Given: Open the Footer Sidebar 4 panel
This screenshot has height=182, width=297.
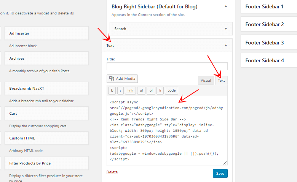Looking at the screenshot, I should click(x=269, y=60).
